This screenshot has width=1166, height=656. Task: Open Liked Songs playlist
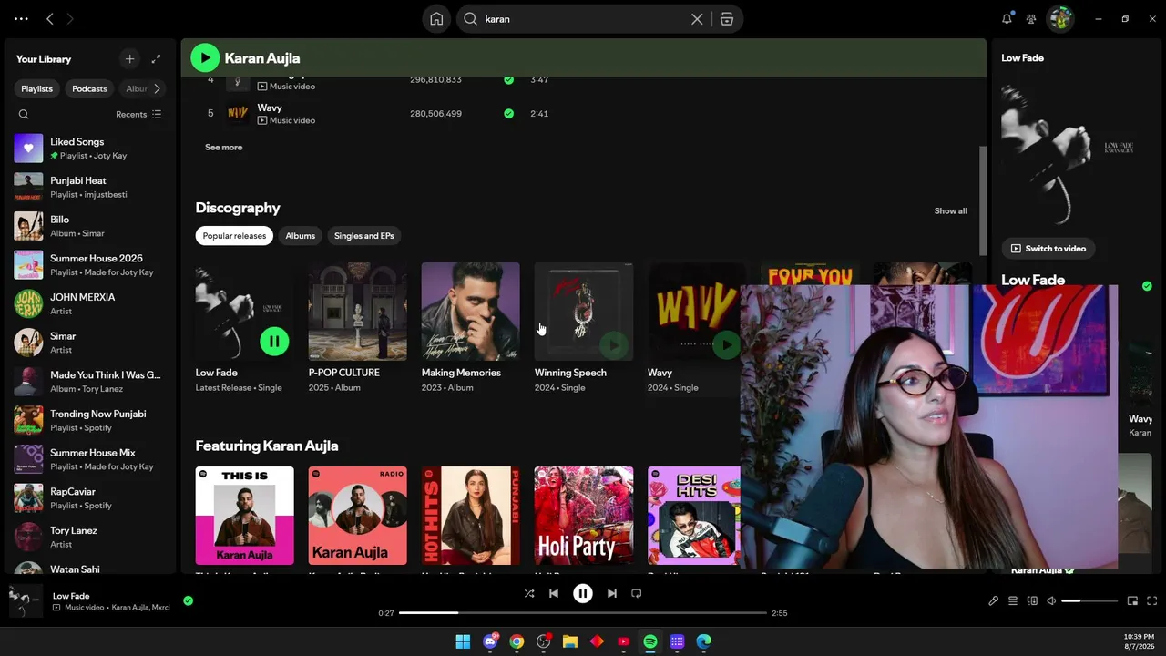[90, 149]
